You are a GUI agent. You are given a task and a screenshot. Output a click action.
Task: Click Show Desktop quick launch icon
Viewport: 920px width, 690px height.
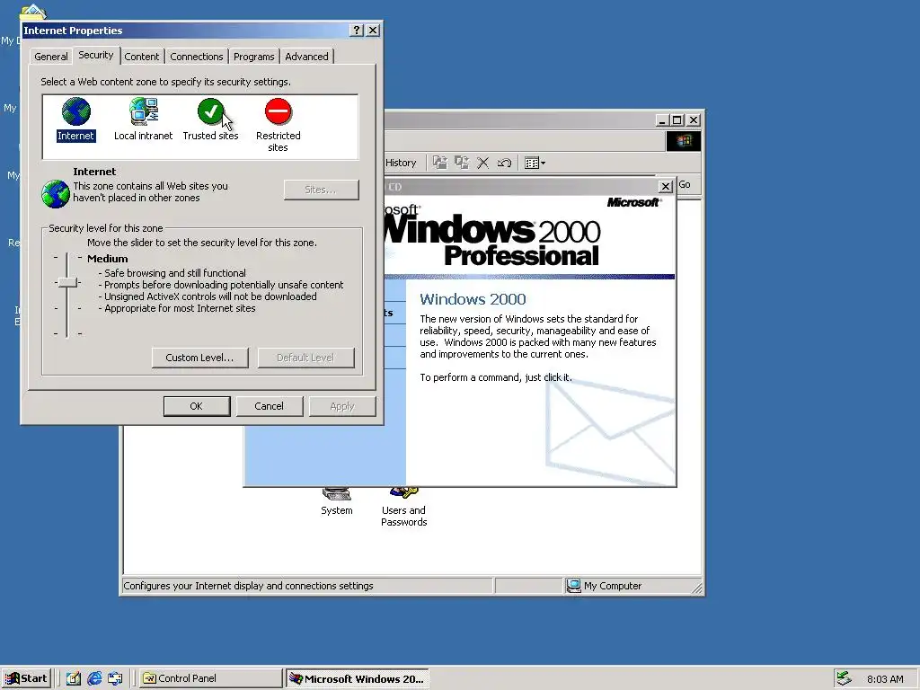point(73,679)
